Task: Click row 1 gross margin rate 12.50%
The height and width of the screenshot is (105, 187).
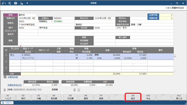Action: 127,58
